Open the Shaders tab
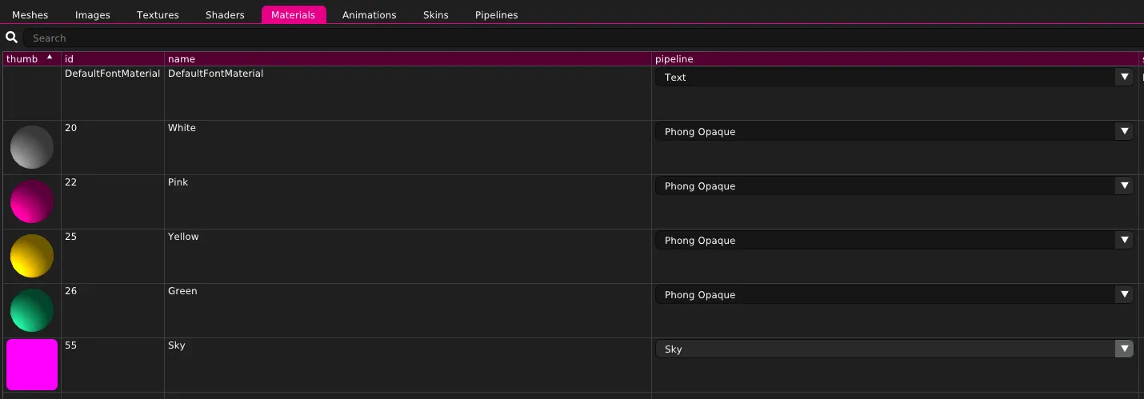 coord(225,15)
